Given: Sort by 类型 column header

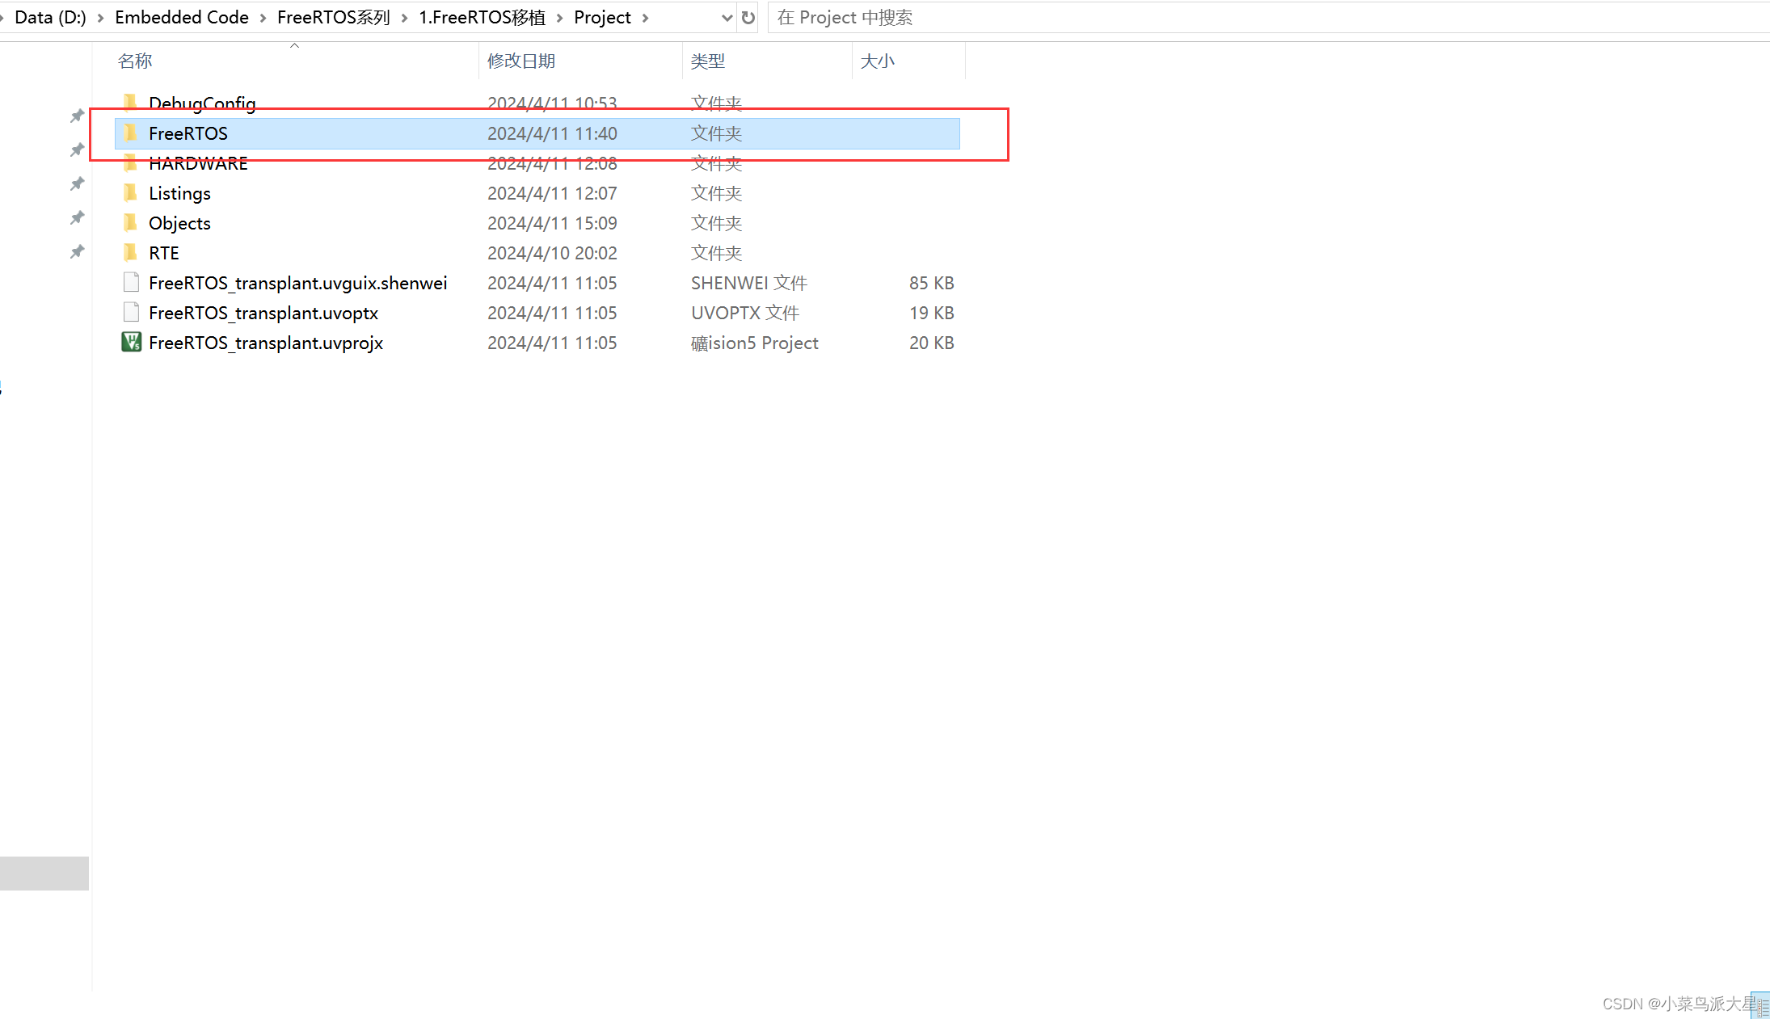Looking at the screenshot, I should (x=708, y=61).
